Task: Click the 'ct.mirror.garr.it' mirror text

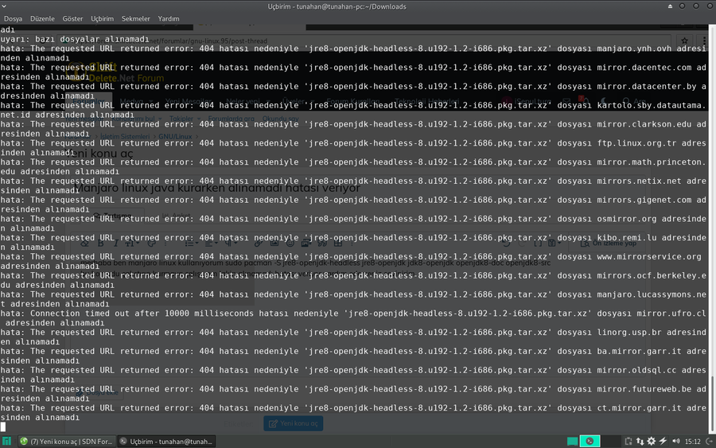Action: (x=639, y=408)
